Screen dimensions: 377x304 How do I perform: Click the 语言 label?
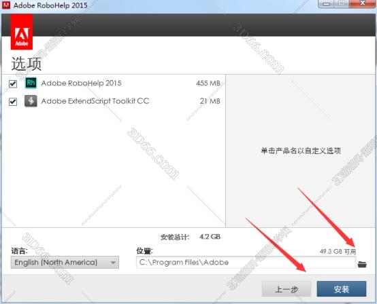coord(20,251)
